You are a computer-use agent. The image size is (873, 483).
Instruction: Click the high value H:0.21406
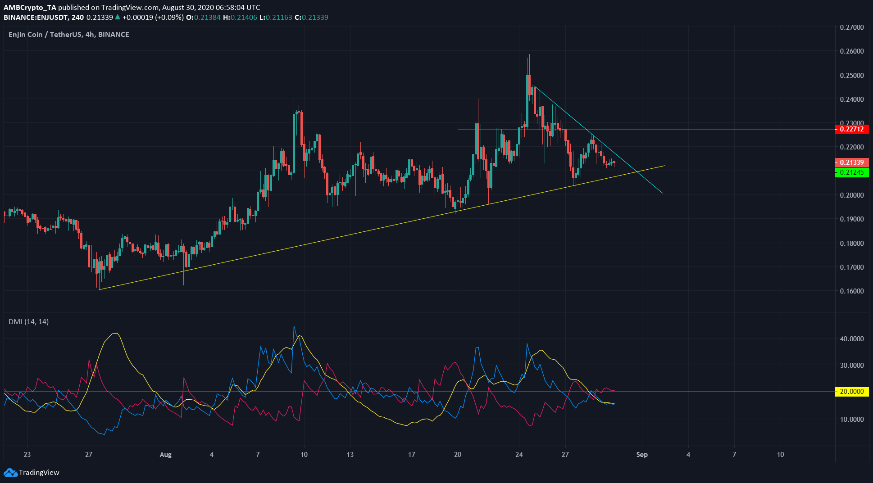click(240, 17)
